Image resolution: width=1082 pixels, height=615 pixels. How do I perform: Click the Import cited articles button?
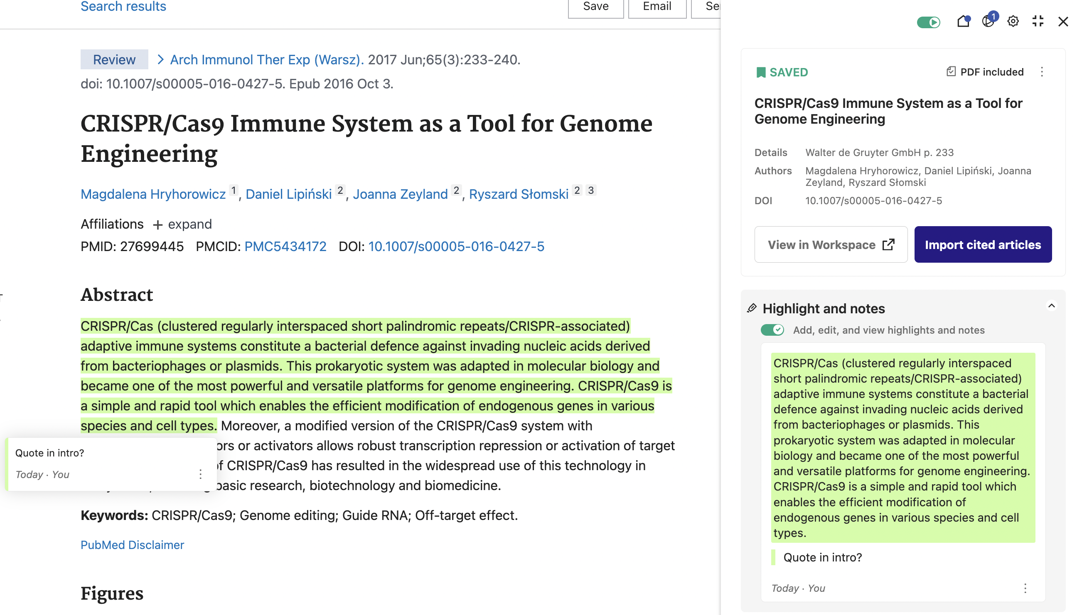(x=983, y=244)
